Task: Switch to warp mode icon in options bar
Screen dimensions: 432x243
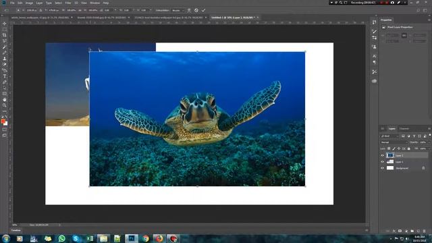Action: pos(189,10)
